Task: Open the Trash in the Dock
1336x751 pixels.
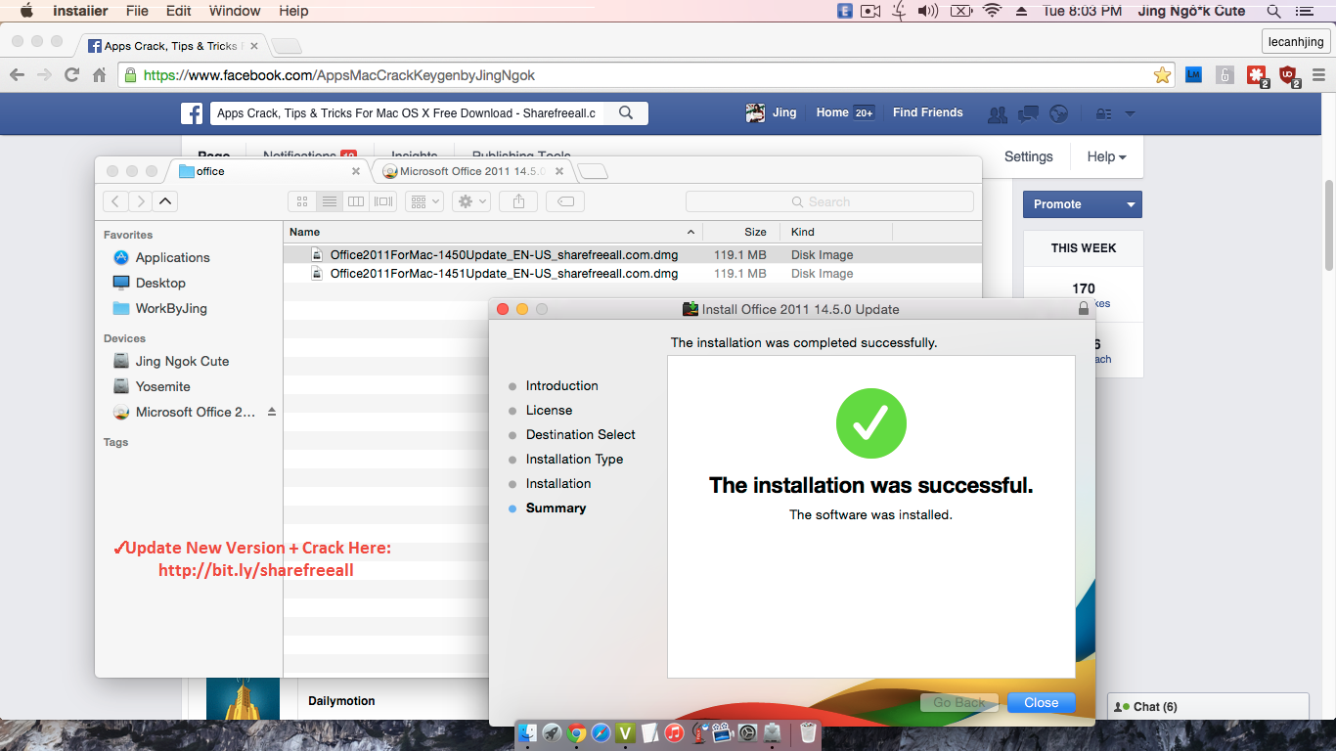Action: point(808,732)
